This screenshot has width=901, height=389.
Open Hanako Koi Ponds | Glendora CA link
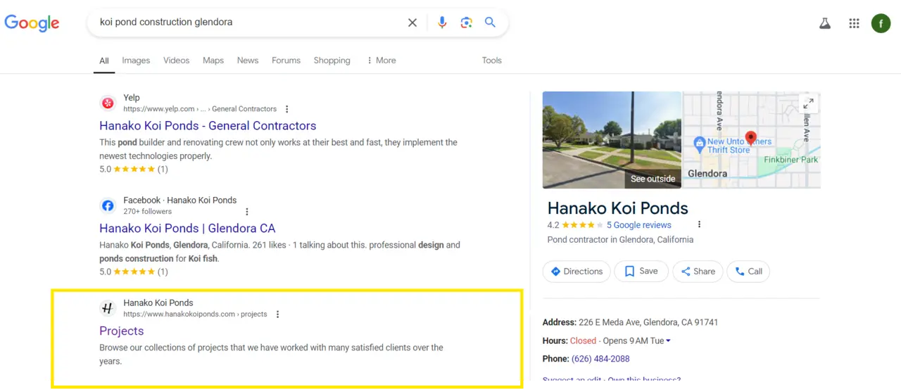click(x=187, y=229)
